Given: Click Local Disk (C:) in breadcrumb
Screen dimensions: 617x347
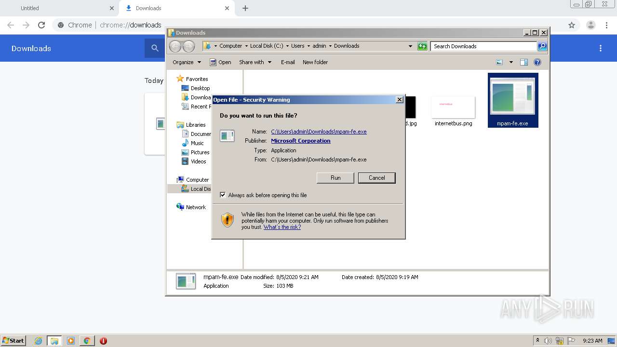Looking at the screenshot, I should [x=267, y=46].
